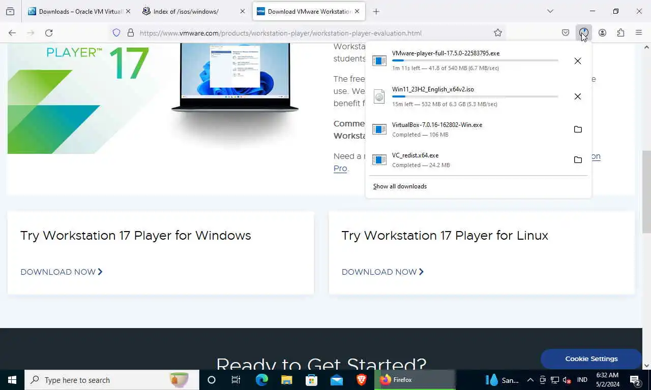The width and height of the screenshot is (651, 390).
Task: Open Cortana circle on taskbar
Action: click(x=212, y=380)
